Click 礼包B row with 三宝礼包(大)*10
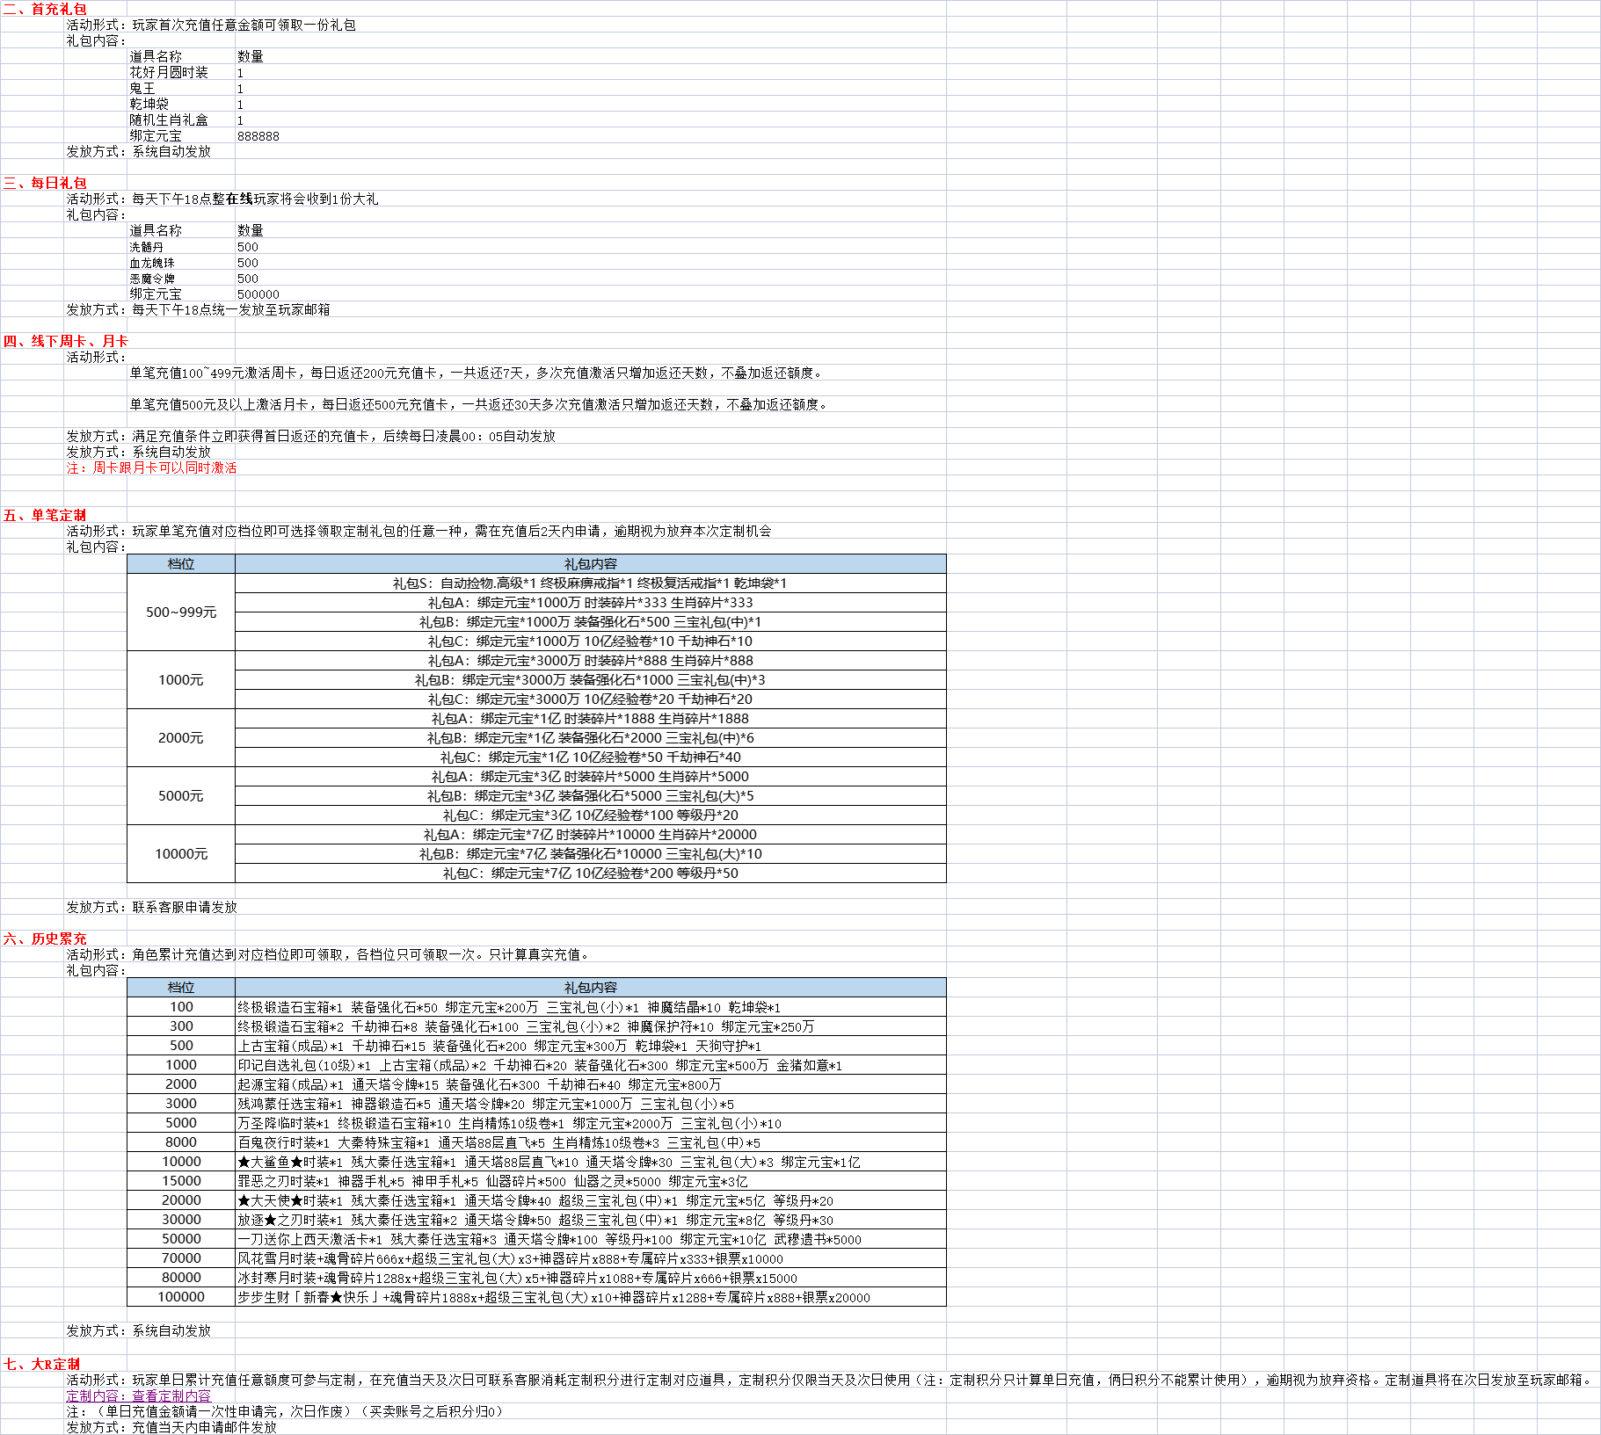Image resolution: width=1601 pixels, height=1435 pixels. [x=590, y=853]
